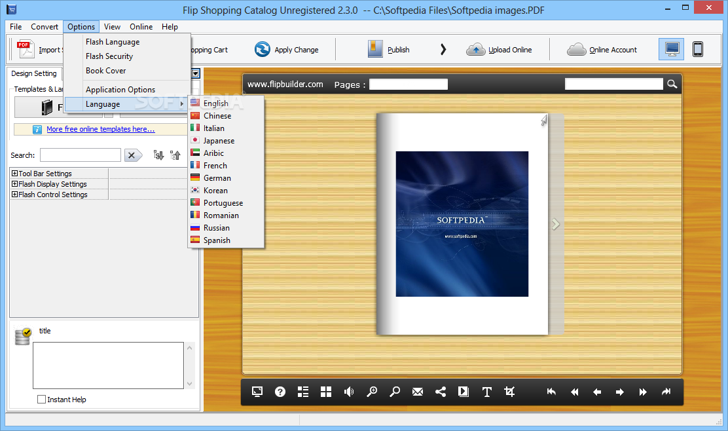The height and width of the screenshot is (431, 728).
Task: Select Book Cover menu item
Action: [127, 71]
